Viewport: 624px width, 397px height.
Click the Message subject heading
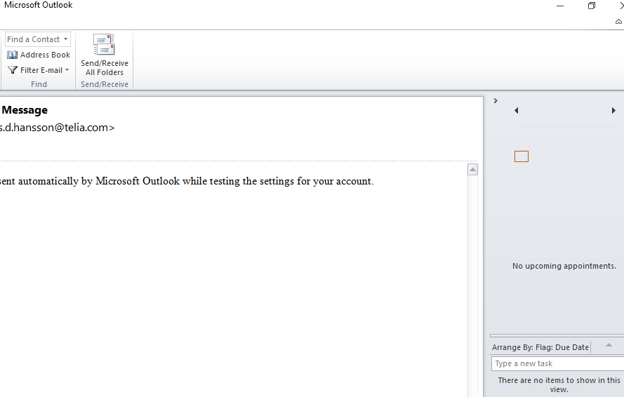click(x=25, y=110)
